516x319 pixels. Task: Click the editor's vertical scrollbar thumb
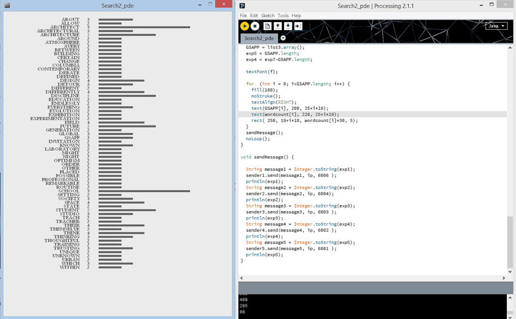[510, 242]
